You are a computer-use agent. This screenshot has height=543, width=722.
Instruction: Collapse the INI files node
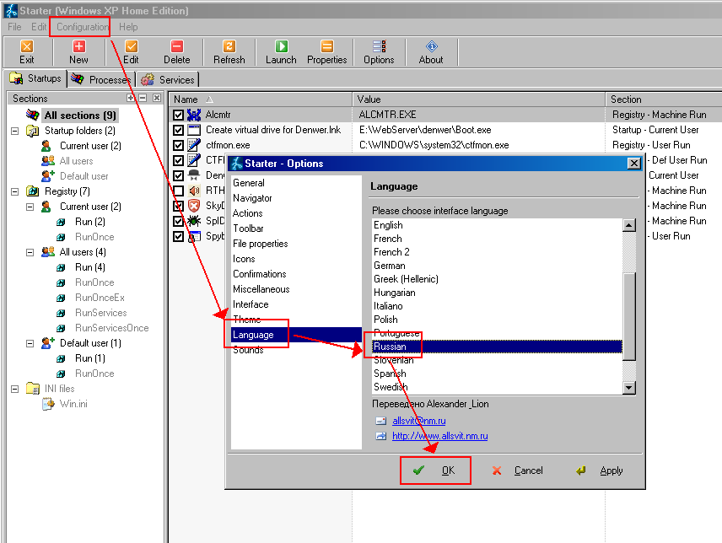14,389
